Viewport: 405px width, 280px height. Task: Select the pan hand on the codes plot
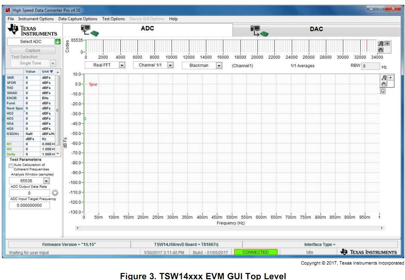click(381, 49)
